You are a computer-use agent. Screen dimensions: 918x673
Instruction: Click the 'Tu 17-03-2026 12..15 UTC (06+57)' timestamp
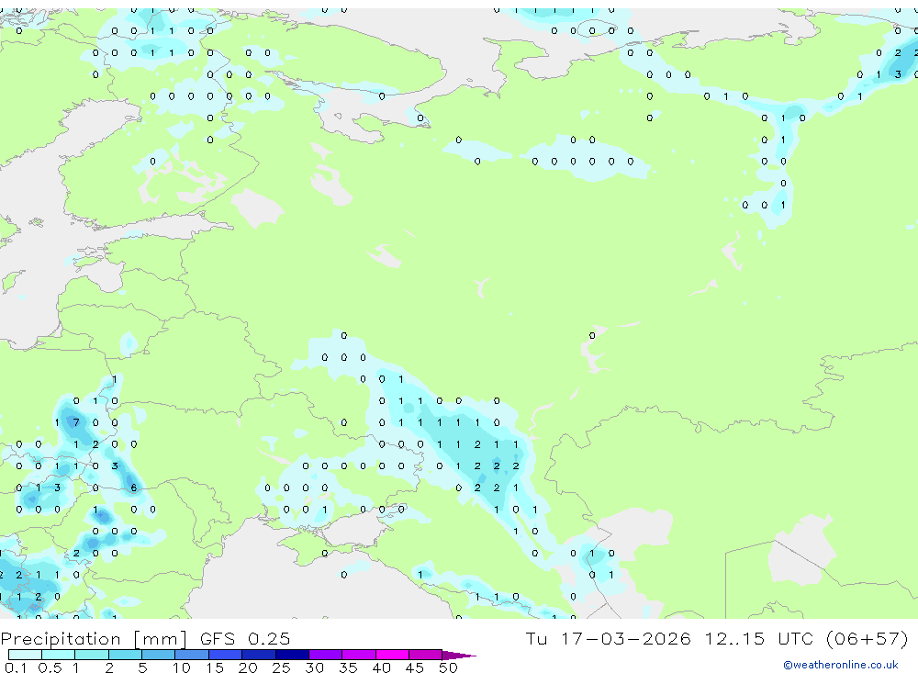(717, 638)
